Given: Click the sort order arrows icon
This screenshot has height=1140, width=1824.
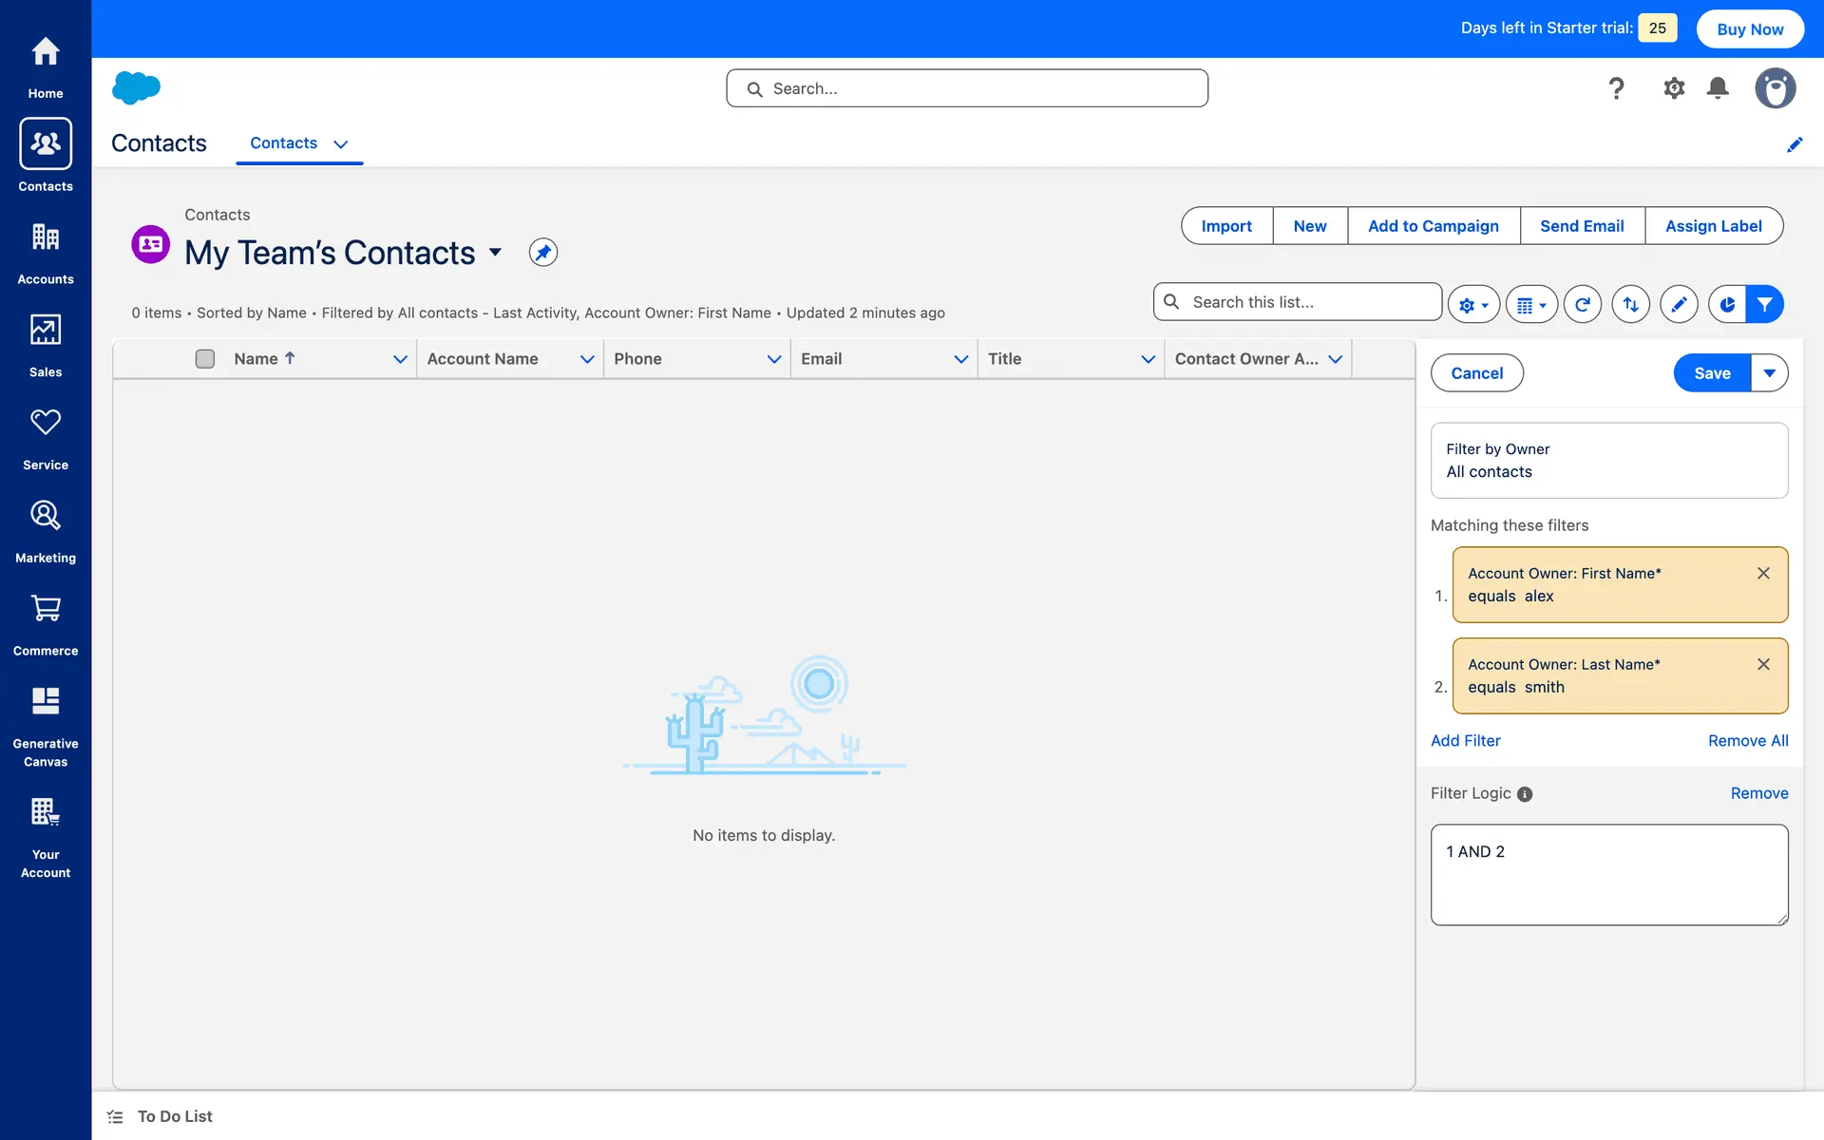Looking at the screenshot, I should click(1630, 305).
